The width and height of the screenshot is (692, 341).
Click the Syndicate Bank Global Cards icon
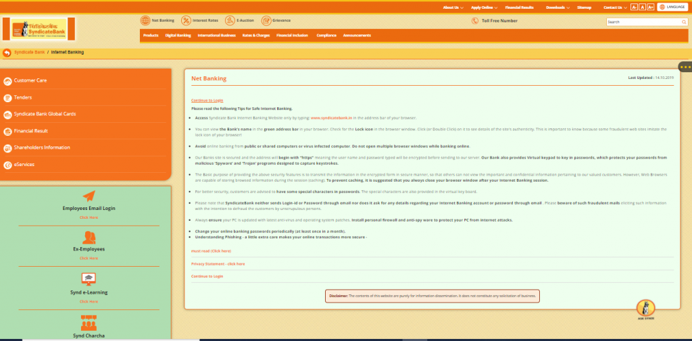click(7, 115)
